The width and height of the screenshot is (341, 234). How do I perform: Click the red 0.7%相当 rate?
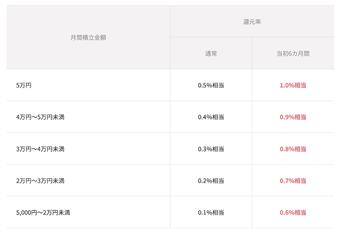[293, 181]
